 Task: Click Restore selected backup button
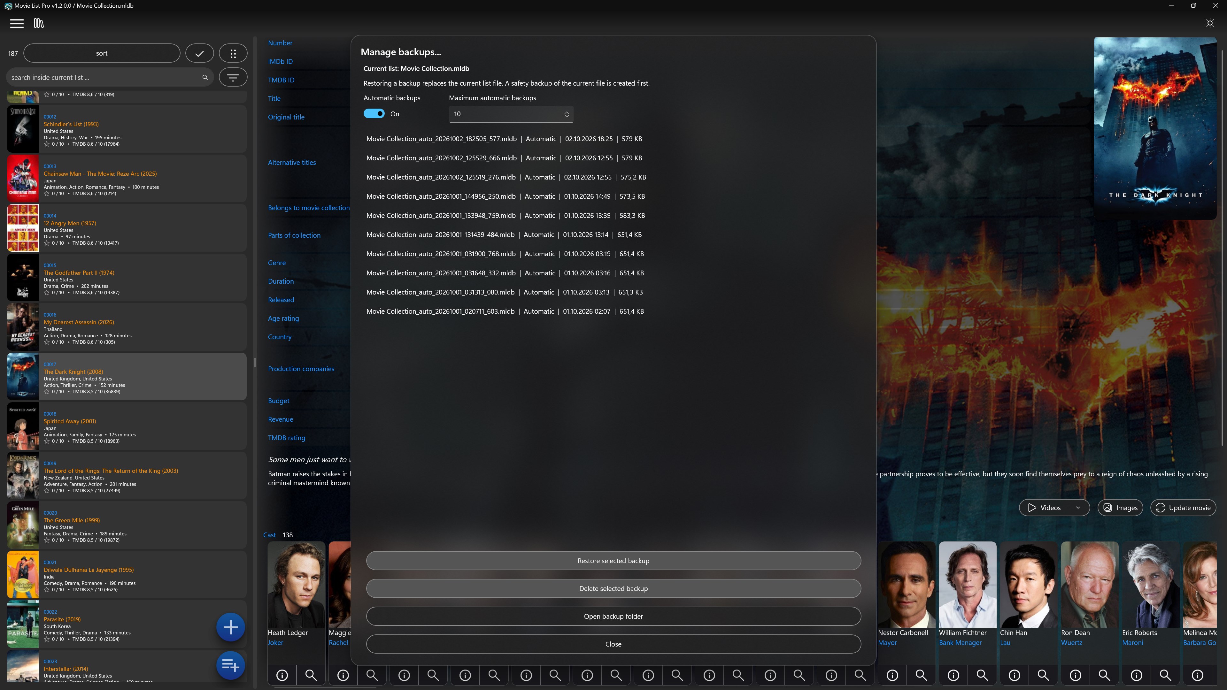point(613,561)
